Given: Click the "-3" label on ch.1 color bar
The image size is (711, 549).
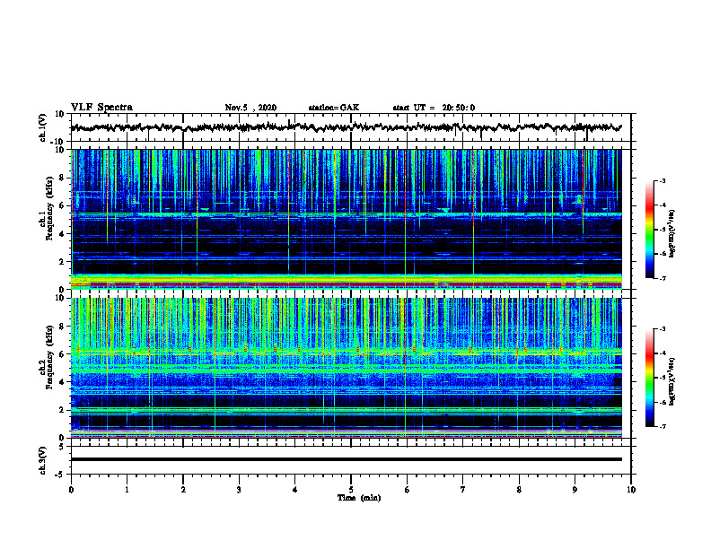Looking at the screenshot, I should point(662,181).
